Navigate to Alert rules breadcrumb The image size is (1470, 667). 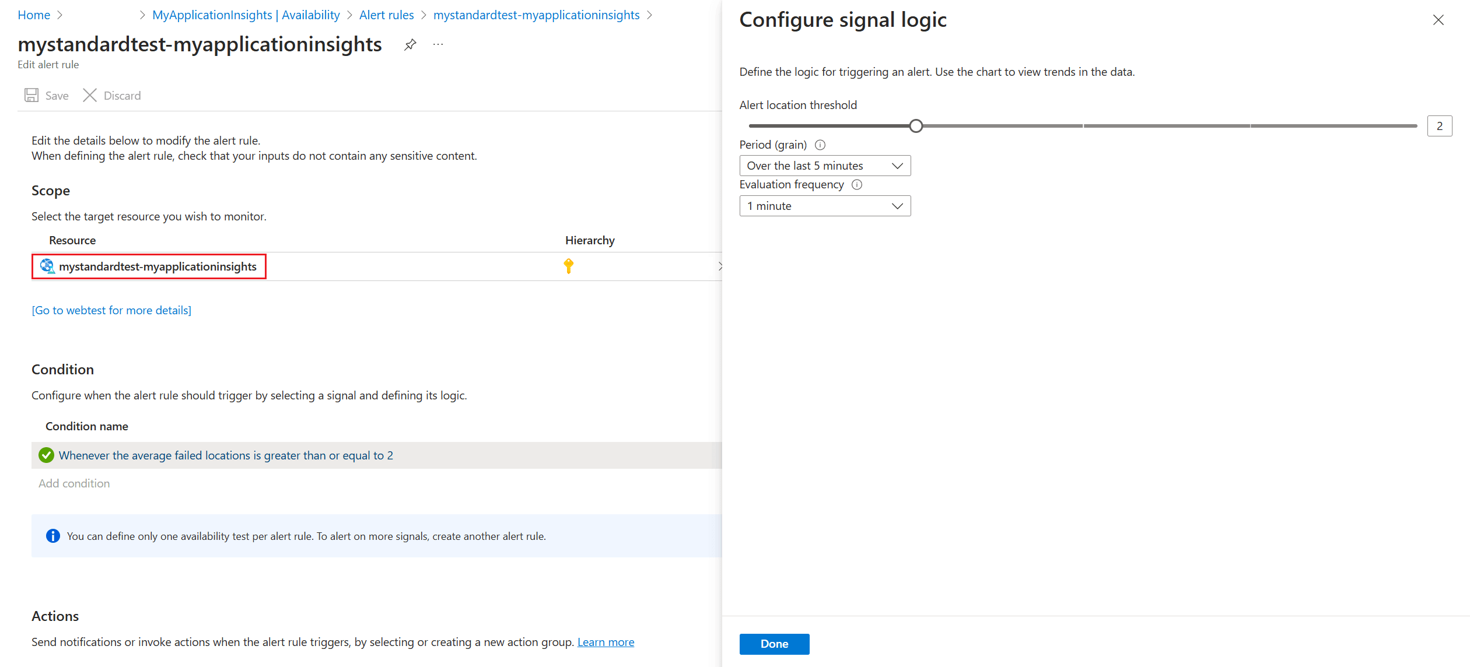386,15
